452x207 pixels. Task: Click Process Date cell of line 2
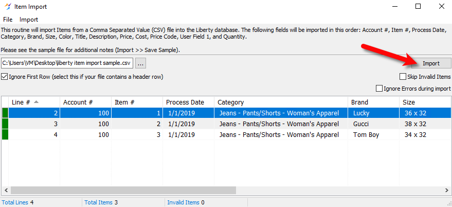click(189, 113)
